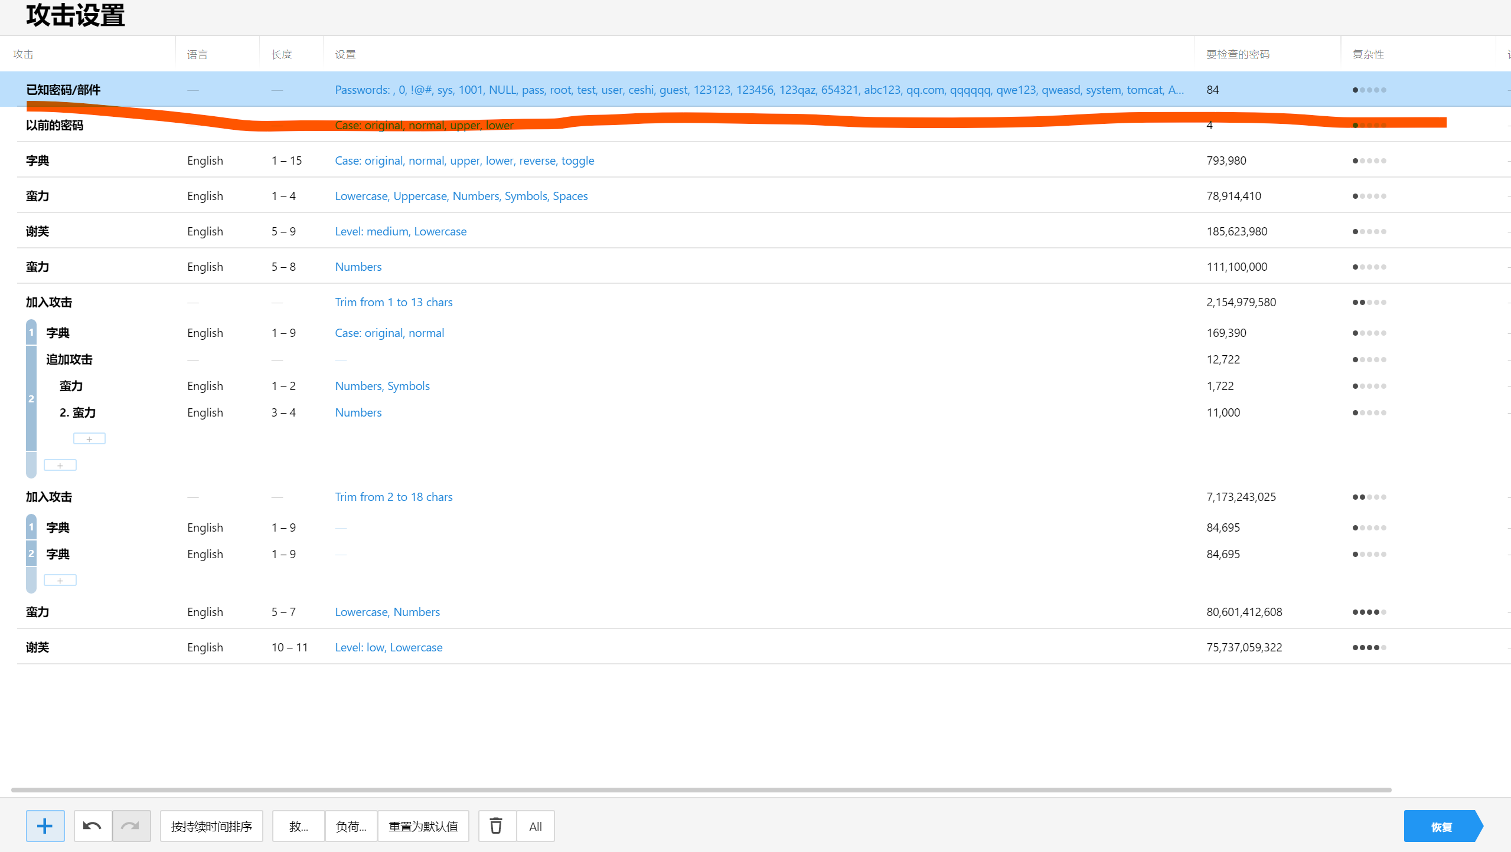Click the blue plus add attack button

coord(45,826)
